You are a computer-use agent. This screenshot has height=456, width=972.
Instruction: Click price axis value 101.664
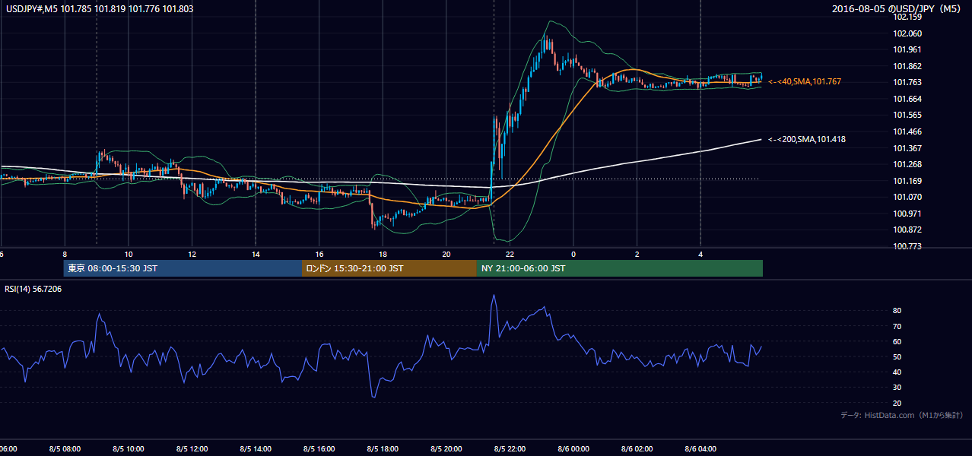tap(907, 99)
